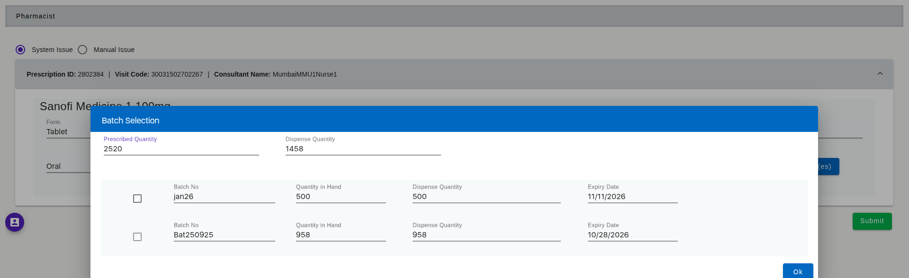909x278 pixels.
Task: Edit the Dispense Quantity for batch jan26
Action: (486, 197)
